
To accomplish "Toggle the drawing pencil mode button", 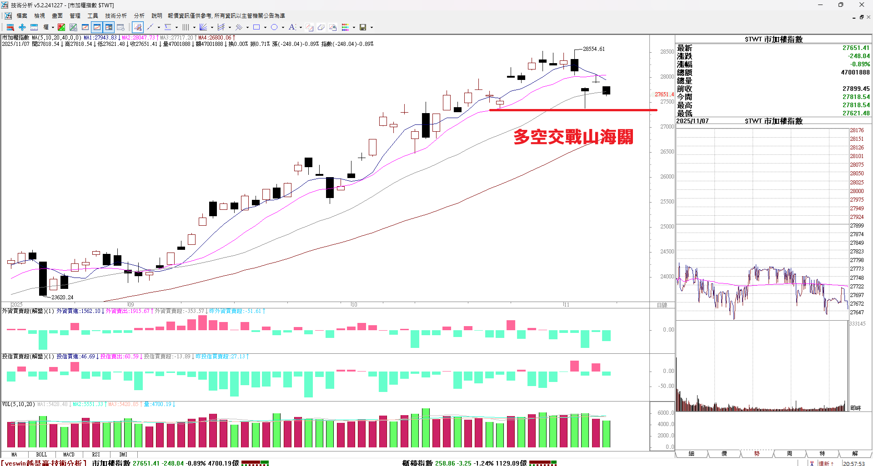I will click(x=138, y=27).
